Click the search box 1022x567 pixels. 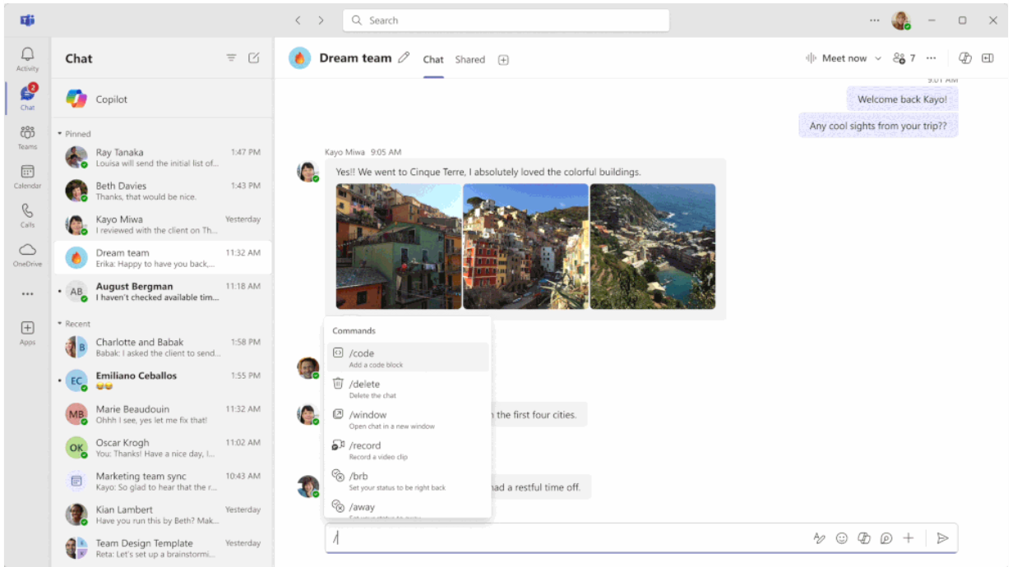[506, 21]
